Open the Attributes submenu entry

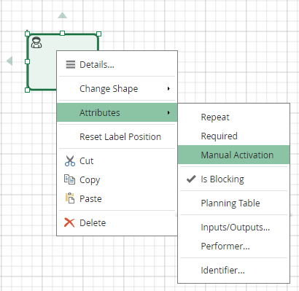[x=117, y=112]
